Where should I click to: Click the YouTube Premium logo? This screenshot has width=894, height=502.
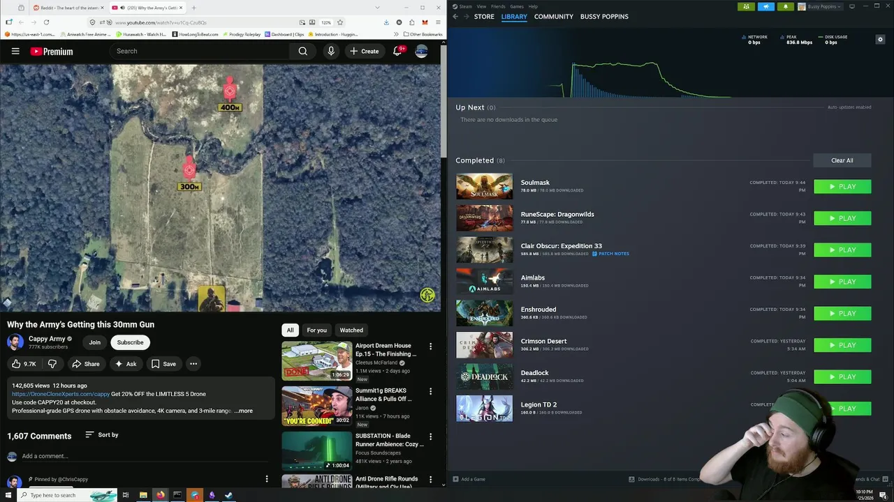tap(52, 52)
